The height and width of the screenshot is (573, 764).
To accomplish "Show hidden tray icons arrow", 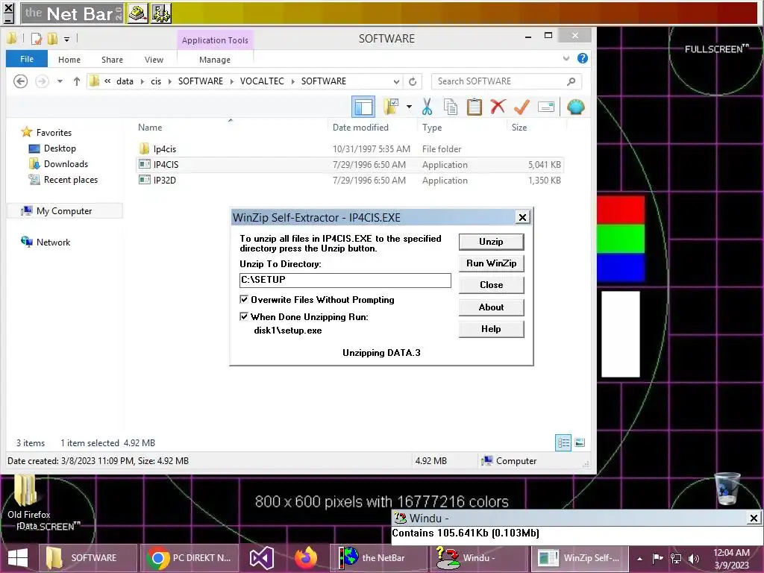I will click(x=639, y=558).
